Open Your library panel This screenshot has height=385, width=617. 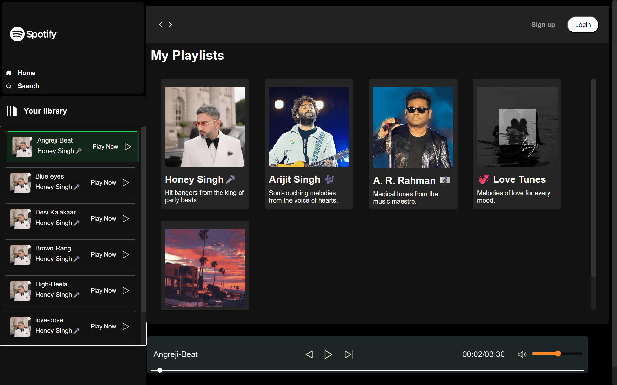(x=45, y=111)
